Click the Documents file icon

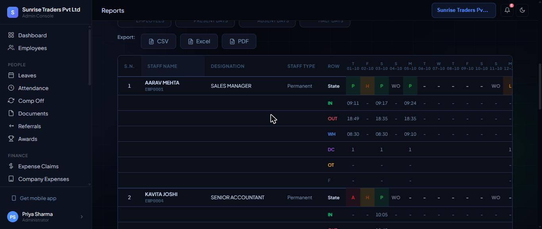point(11,114)
